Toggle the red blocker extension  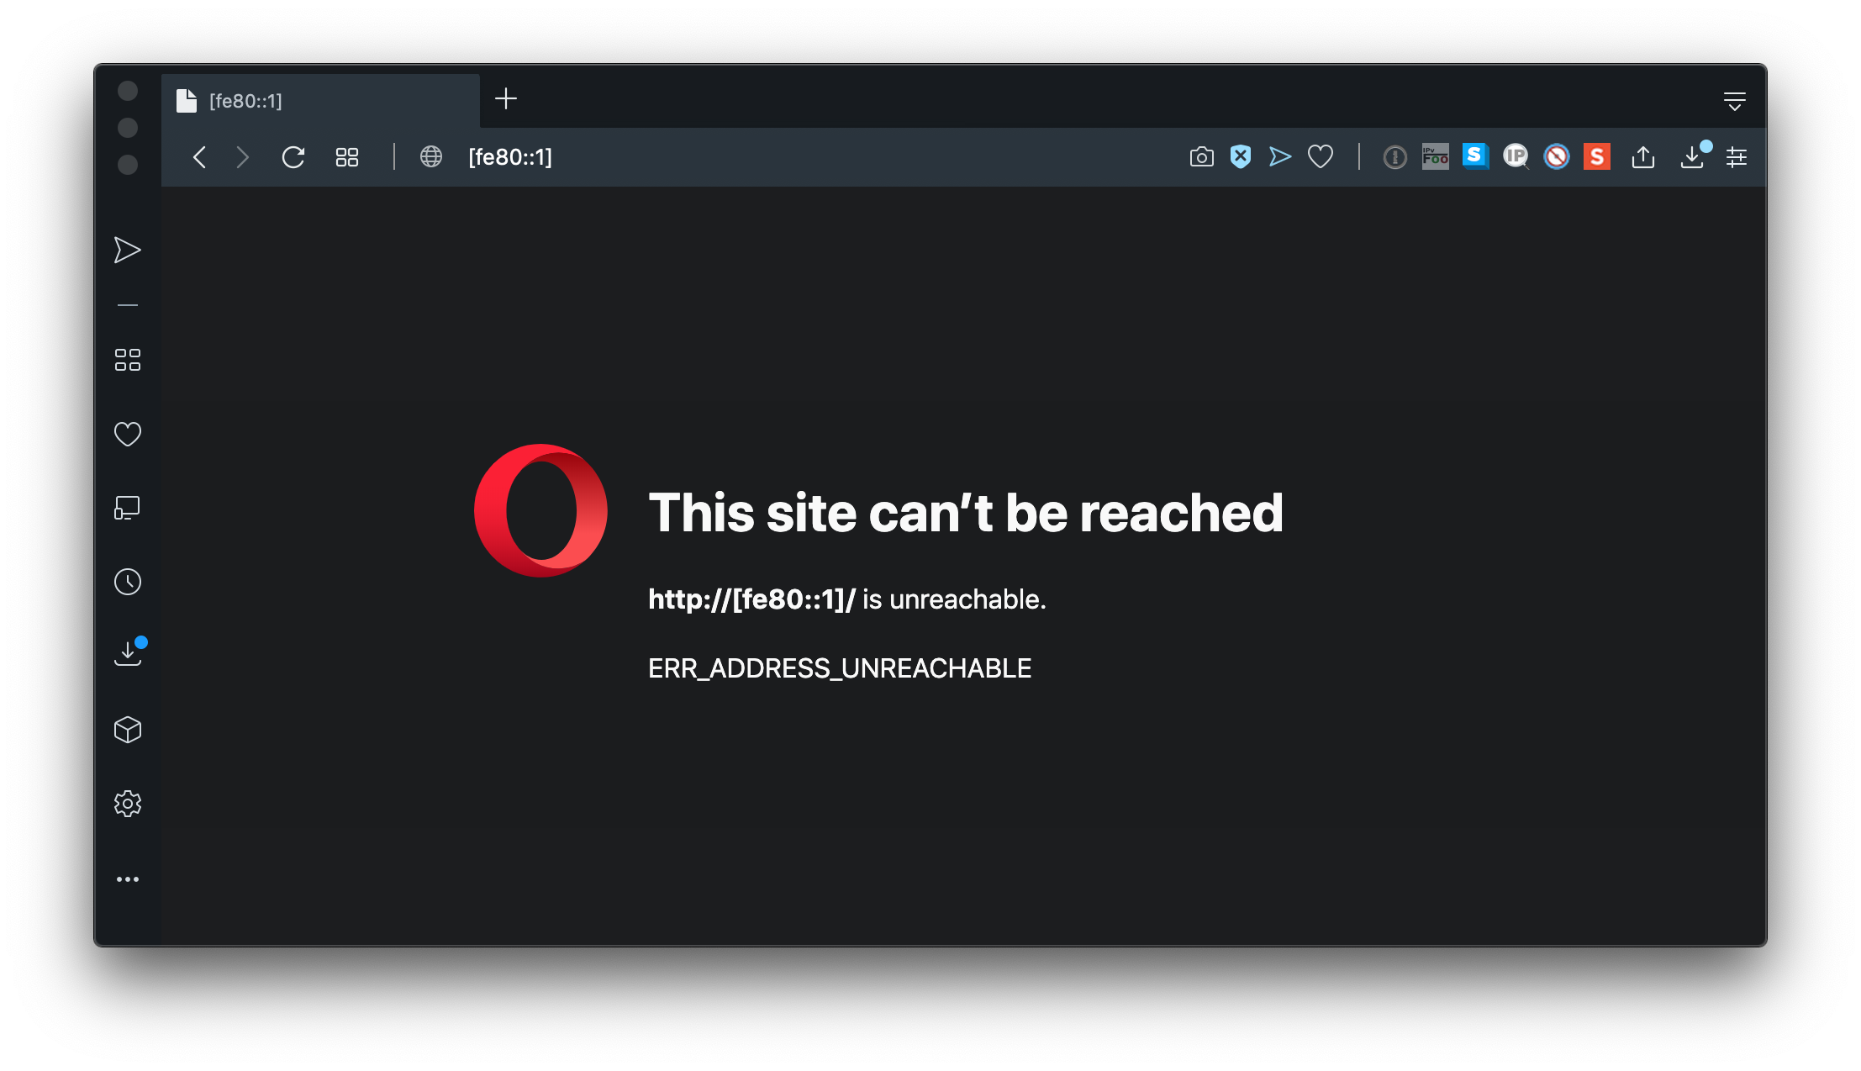[1557, 157]
